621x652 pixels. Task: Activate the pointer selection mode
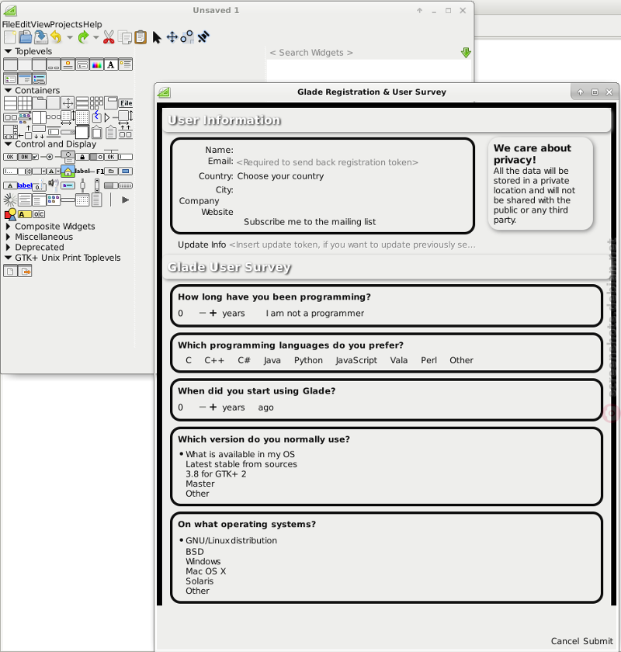(156, 37)
